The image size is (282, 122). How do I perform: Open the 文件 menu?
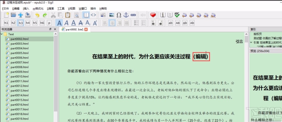tap(5, 8)
